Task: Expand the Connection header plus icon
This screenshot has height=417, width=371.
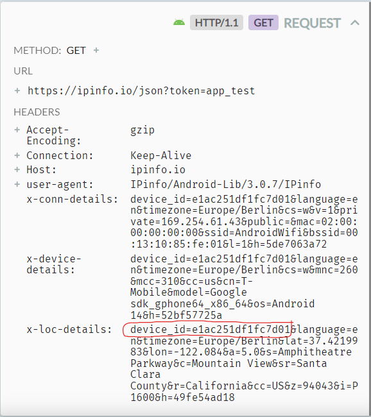Action: pyautogui.click(x=17, y=155)
